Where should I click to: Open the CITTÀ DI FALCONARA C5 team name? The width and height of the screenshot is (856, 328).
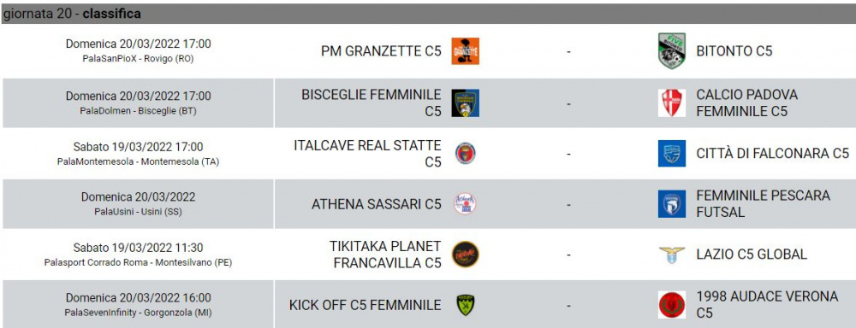[772, 154]
